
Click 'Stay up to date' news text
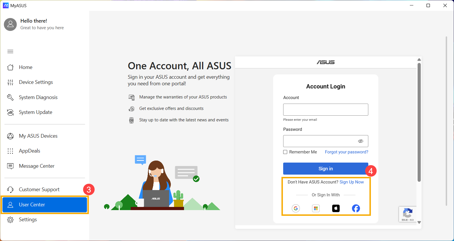(x=184, y=120)
